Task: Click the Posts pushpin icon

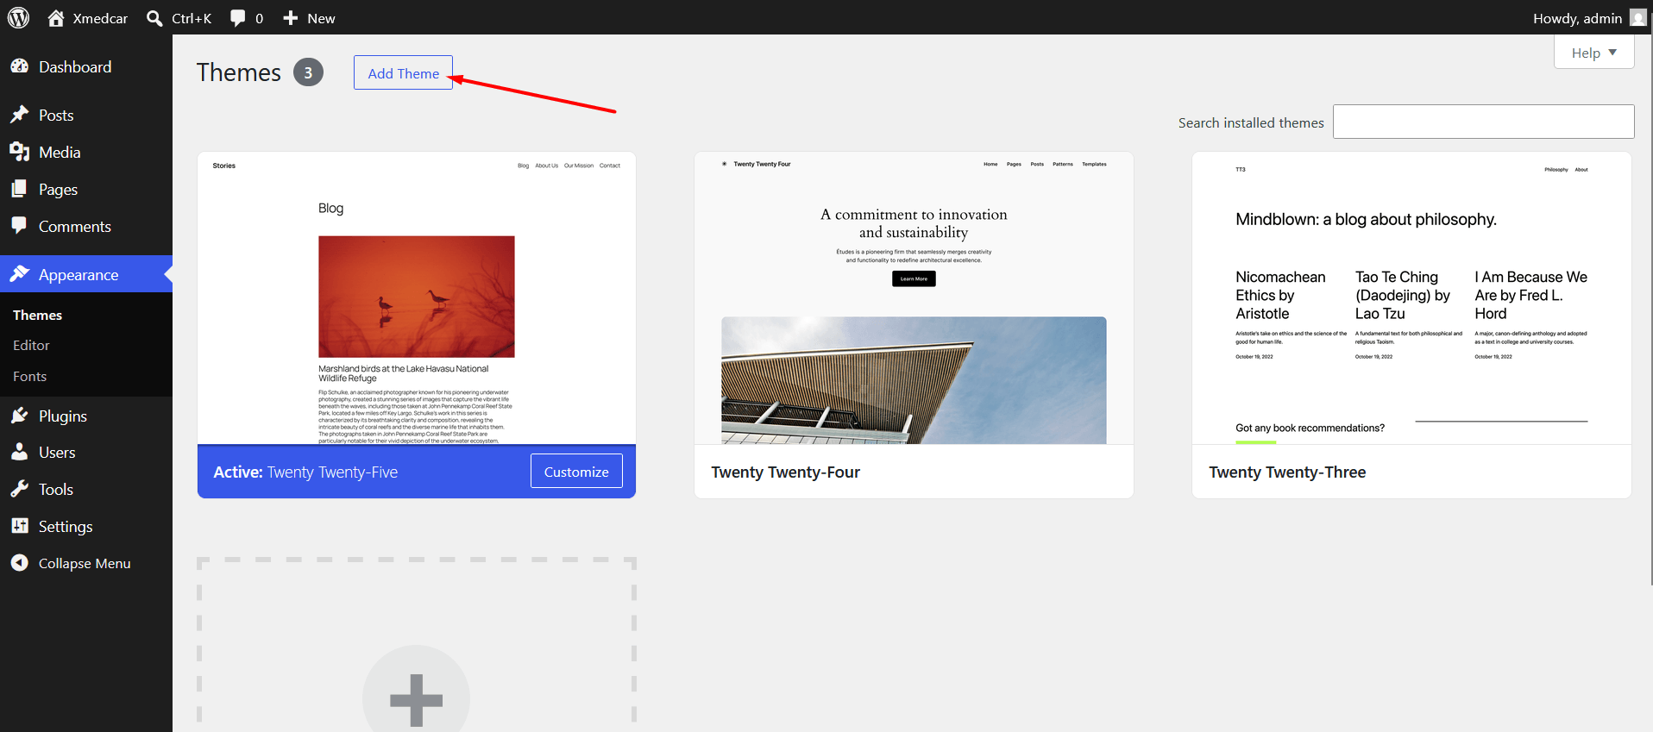Action: coord(20,115)
